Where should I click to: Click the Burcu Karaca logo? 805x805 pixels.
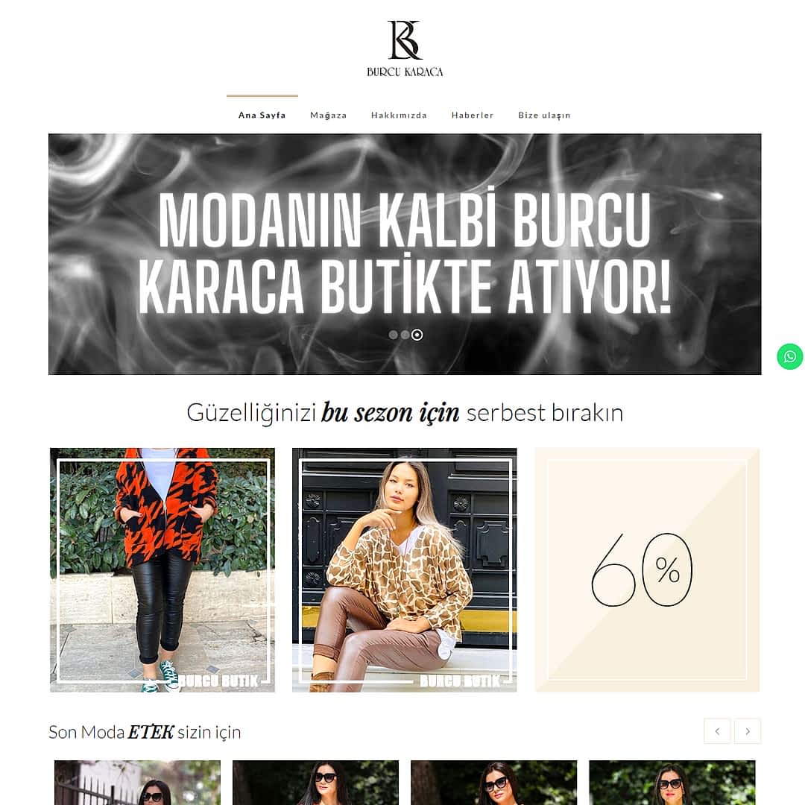click(x=405, y=48)
